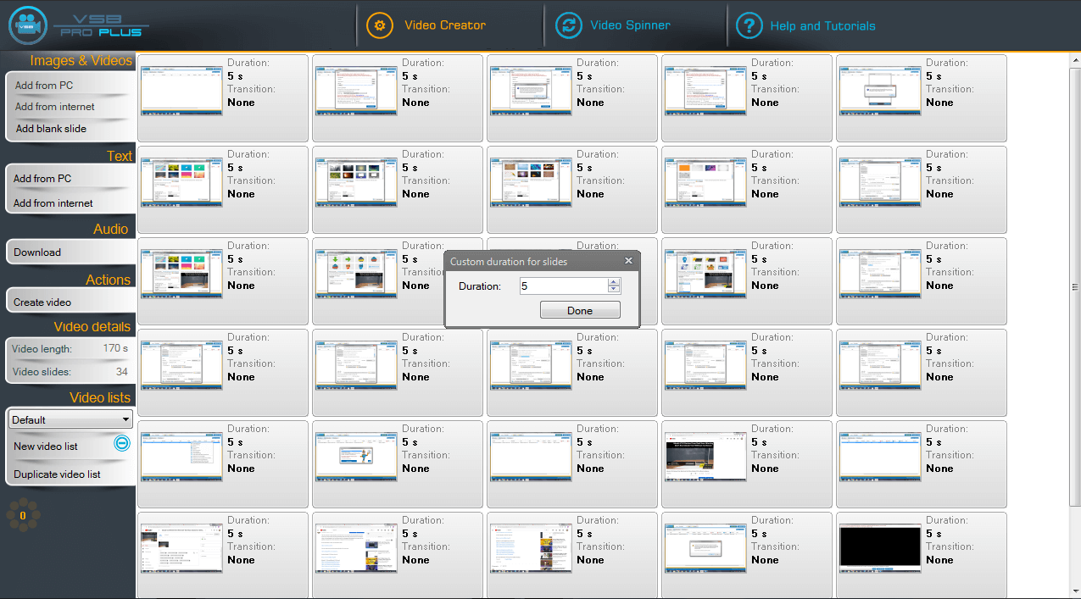Click the Video Spinner refresh-arrows icon

569,25
